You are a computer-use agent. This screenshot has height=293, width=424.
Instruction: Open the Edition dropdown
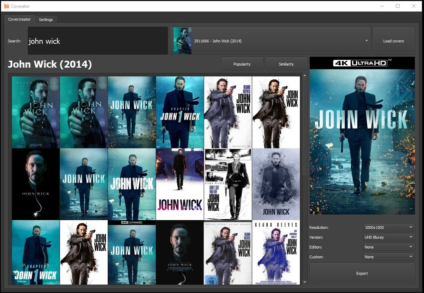(389, 247)
